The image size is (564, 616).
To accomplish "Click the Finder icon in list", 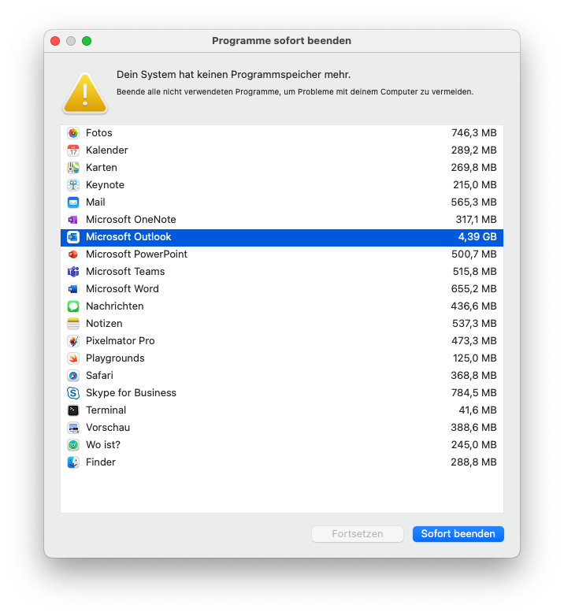I will coord(73,462).
